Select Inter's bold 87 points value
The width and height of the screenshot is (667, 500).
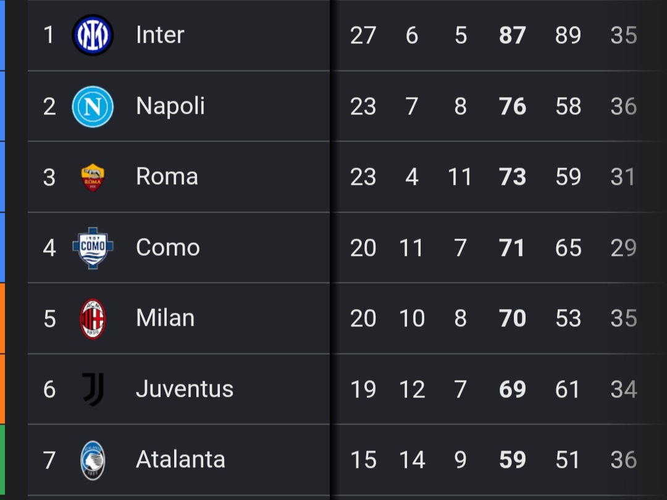512,35
